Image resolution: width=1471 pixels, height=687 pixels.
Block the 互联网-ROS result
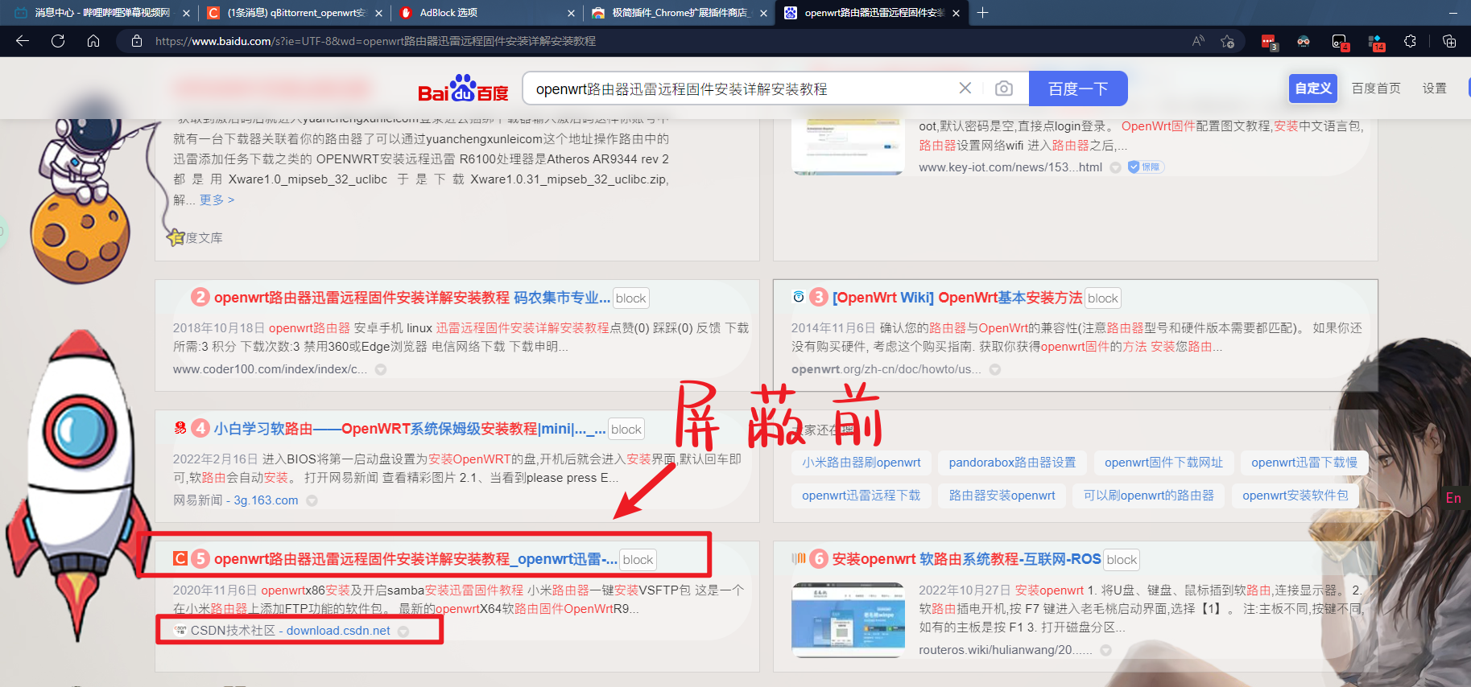1122,560
